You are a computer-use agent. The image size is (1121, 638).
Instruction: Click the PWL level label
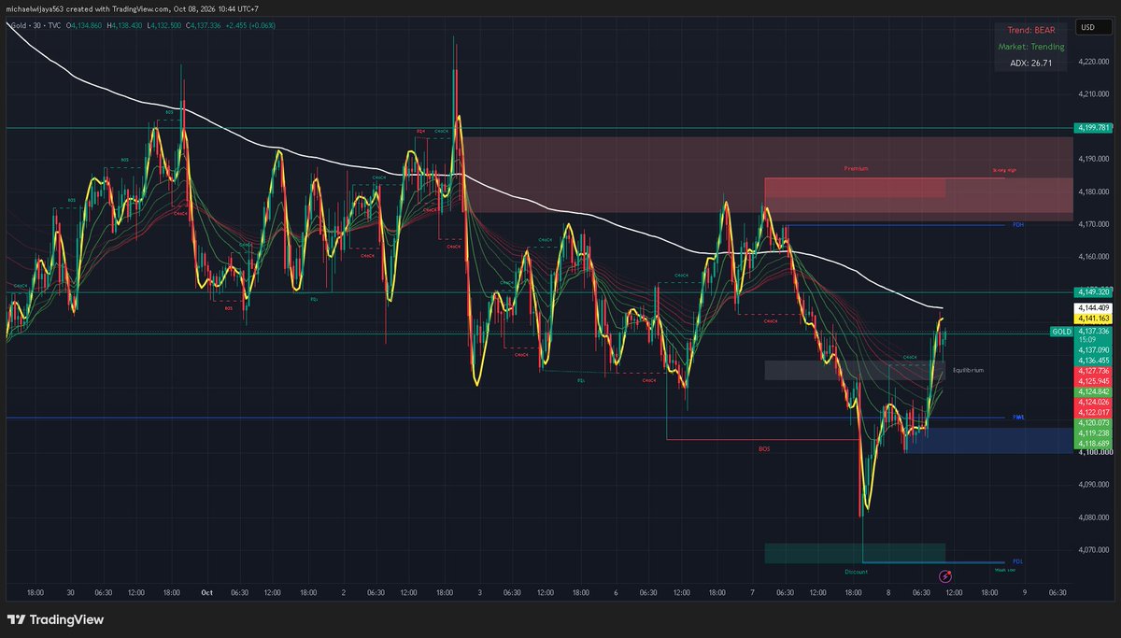1018,418
